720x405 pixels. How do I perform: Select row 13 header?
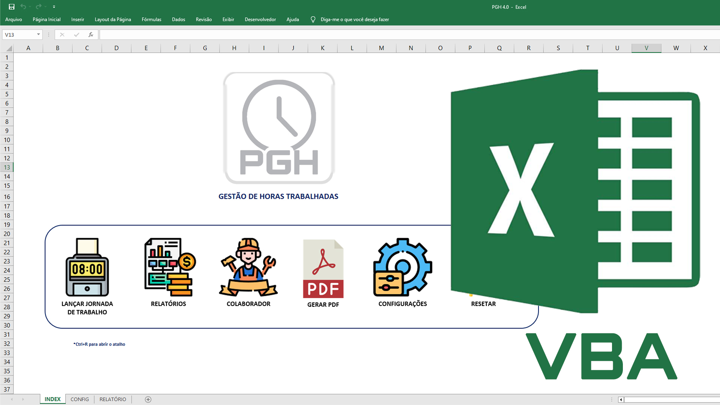[x=7, y=167]
